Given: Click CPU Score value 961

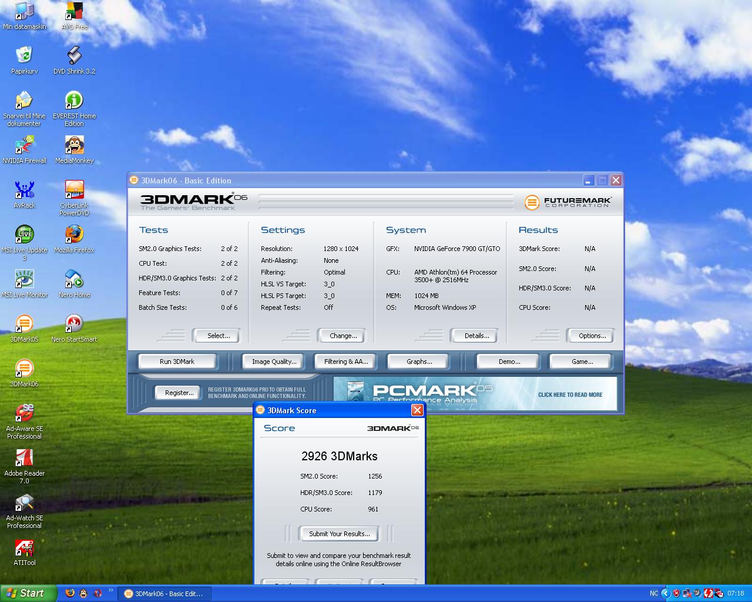Looking at the screenshot, I should [373, 509].
